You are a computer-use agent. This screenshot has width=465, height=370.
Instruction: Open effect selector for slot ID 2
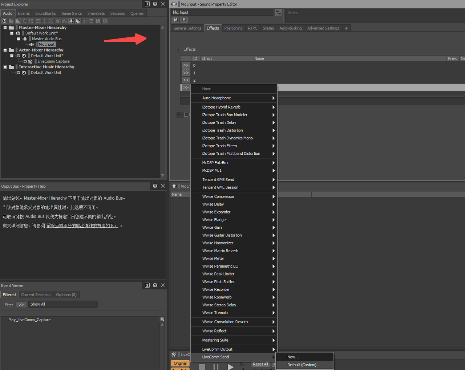(186, 80)
